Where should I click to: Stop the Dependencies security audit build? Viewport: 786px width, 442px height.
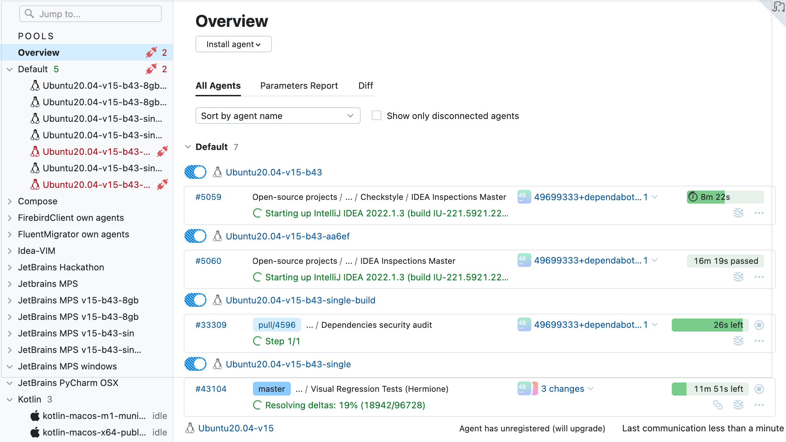pyautogui.click(x=759, y=325)
